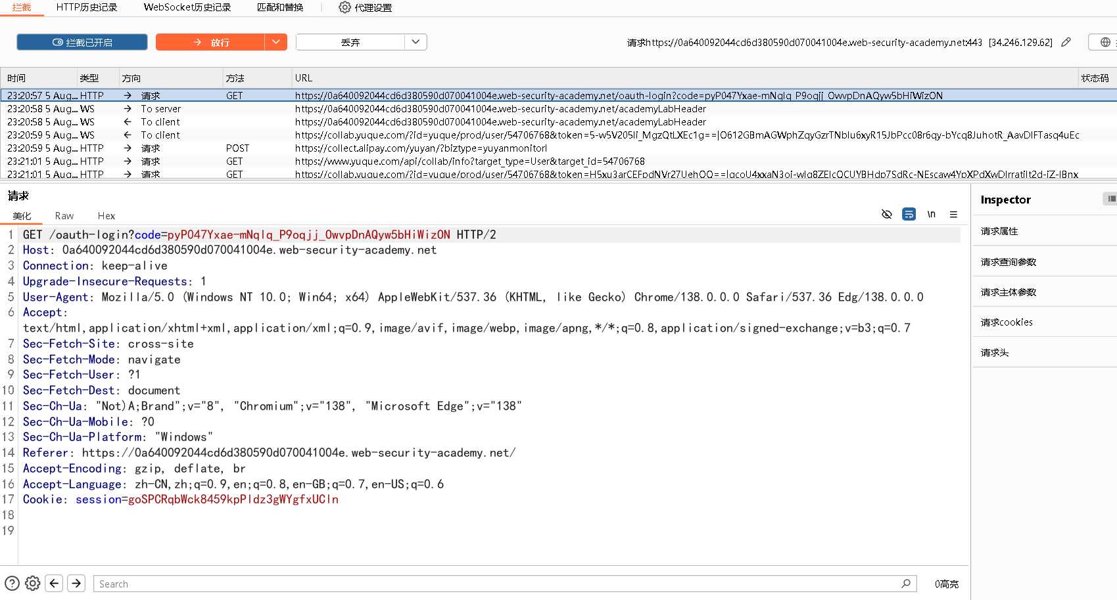Open the hamburger menu in the request editor
Viewport: 1117px width, 600px height.
click(x=953, y=214)
